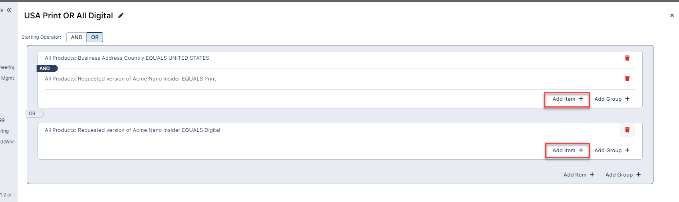Viewport: 679px width, 202px height.
Task: Delete the Requested version EQUALS Print rule
Action: pyautogui.click(x=627, y=78)
